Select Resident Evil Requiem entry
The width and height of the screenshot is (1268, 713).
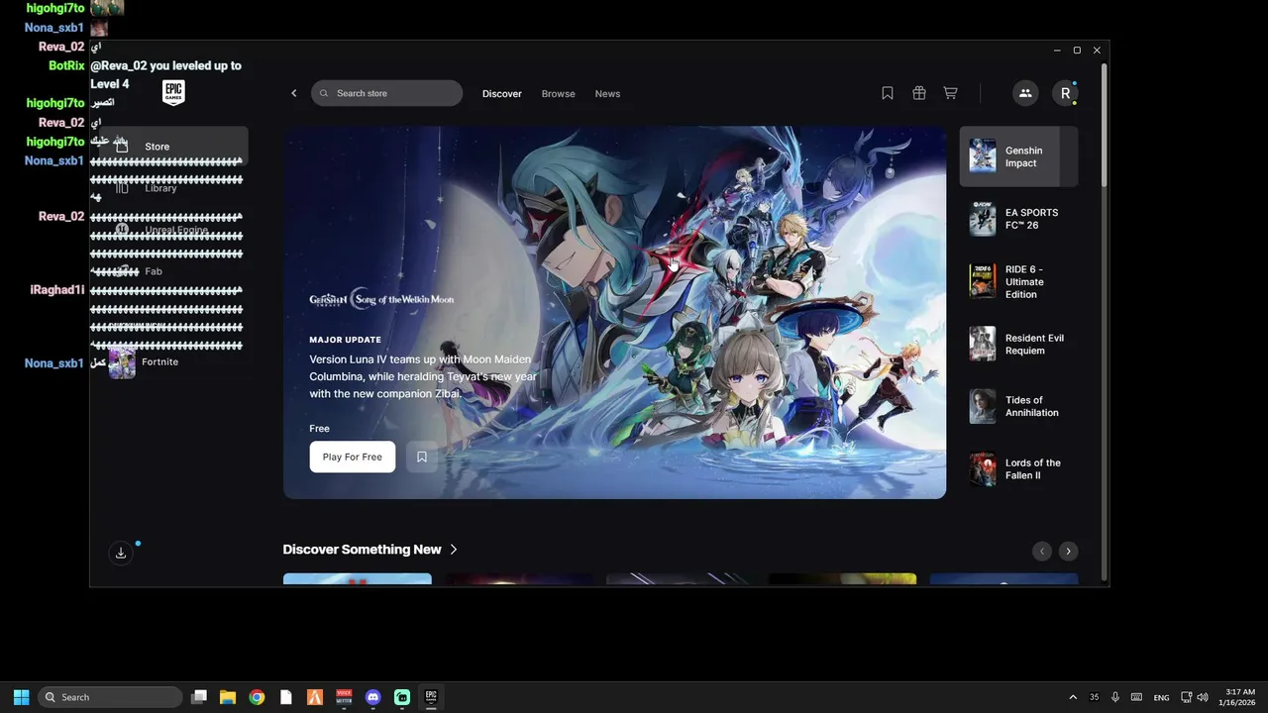coord(1018,344)
